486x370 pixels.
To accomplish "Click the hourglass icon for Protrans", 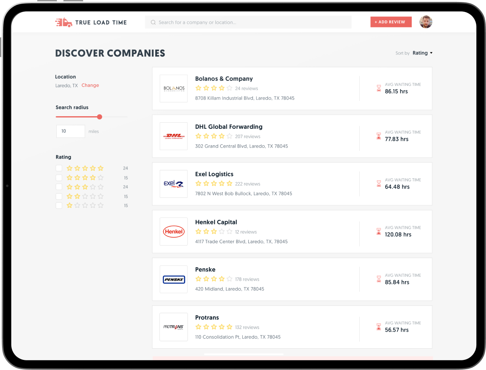I will tap(378, 327).
